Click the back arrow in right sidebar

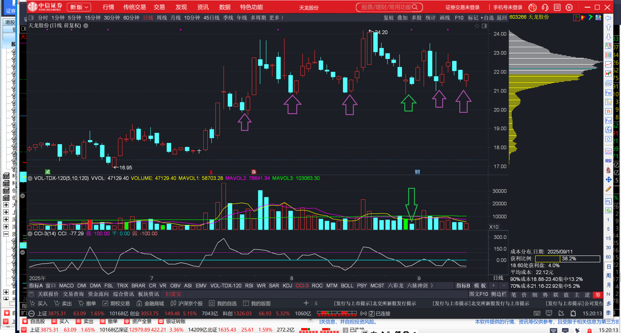pos(608,18)
